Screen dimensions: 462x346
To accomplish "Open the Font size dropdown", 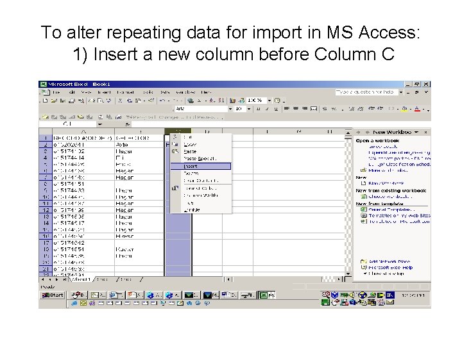I will (249, 109).
